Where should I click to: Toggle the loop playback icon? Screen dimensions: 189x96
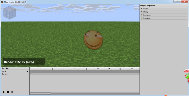click(x=12, y=92)
